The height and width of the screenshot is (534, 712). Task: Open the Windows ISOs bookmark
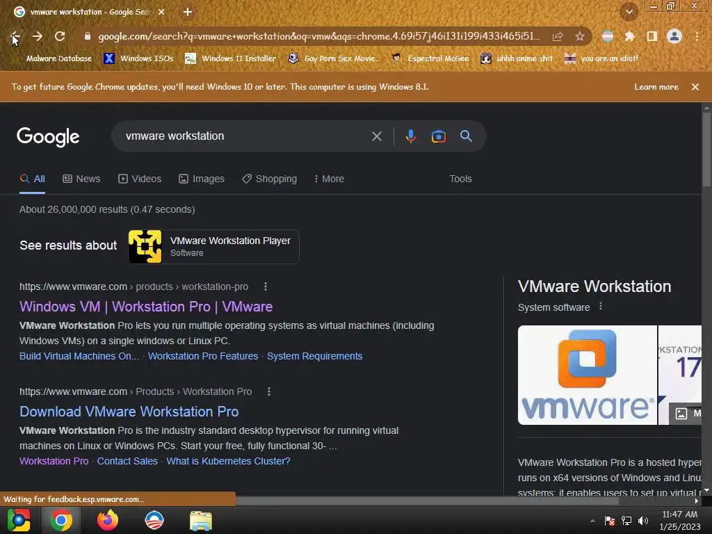point(138,58)
